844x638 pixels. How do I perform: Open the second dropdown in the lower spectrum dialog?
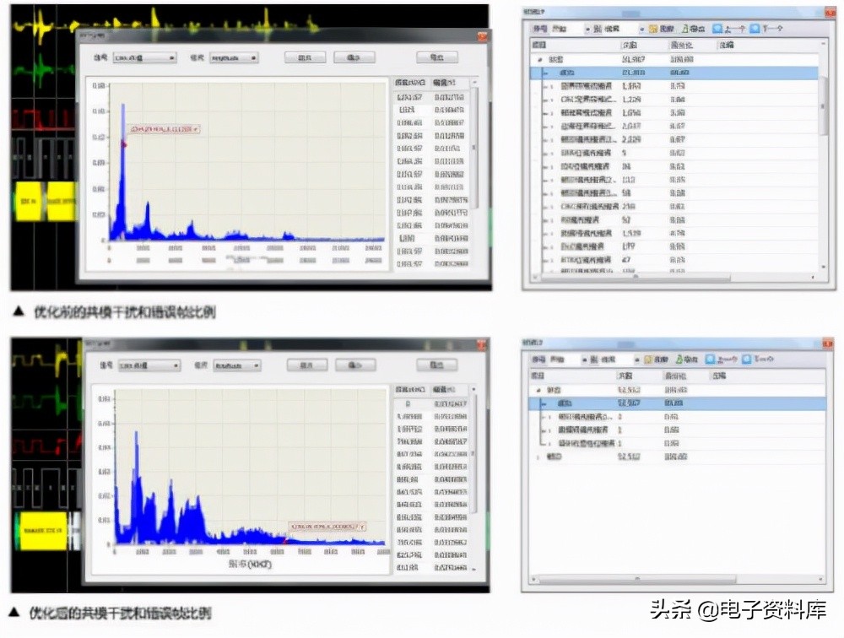237,365
